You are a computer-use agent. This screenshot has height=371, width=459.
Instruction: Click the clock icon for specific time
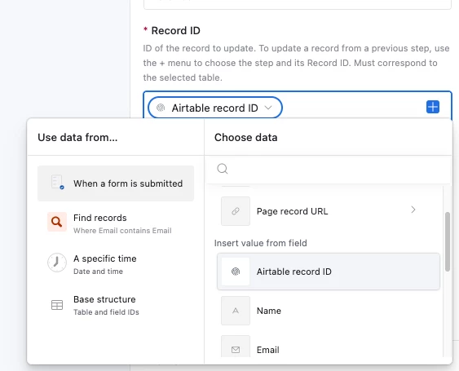click(x=57, y=263)
